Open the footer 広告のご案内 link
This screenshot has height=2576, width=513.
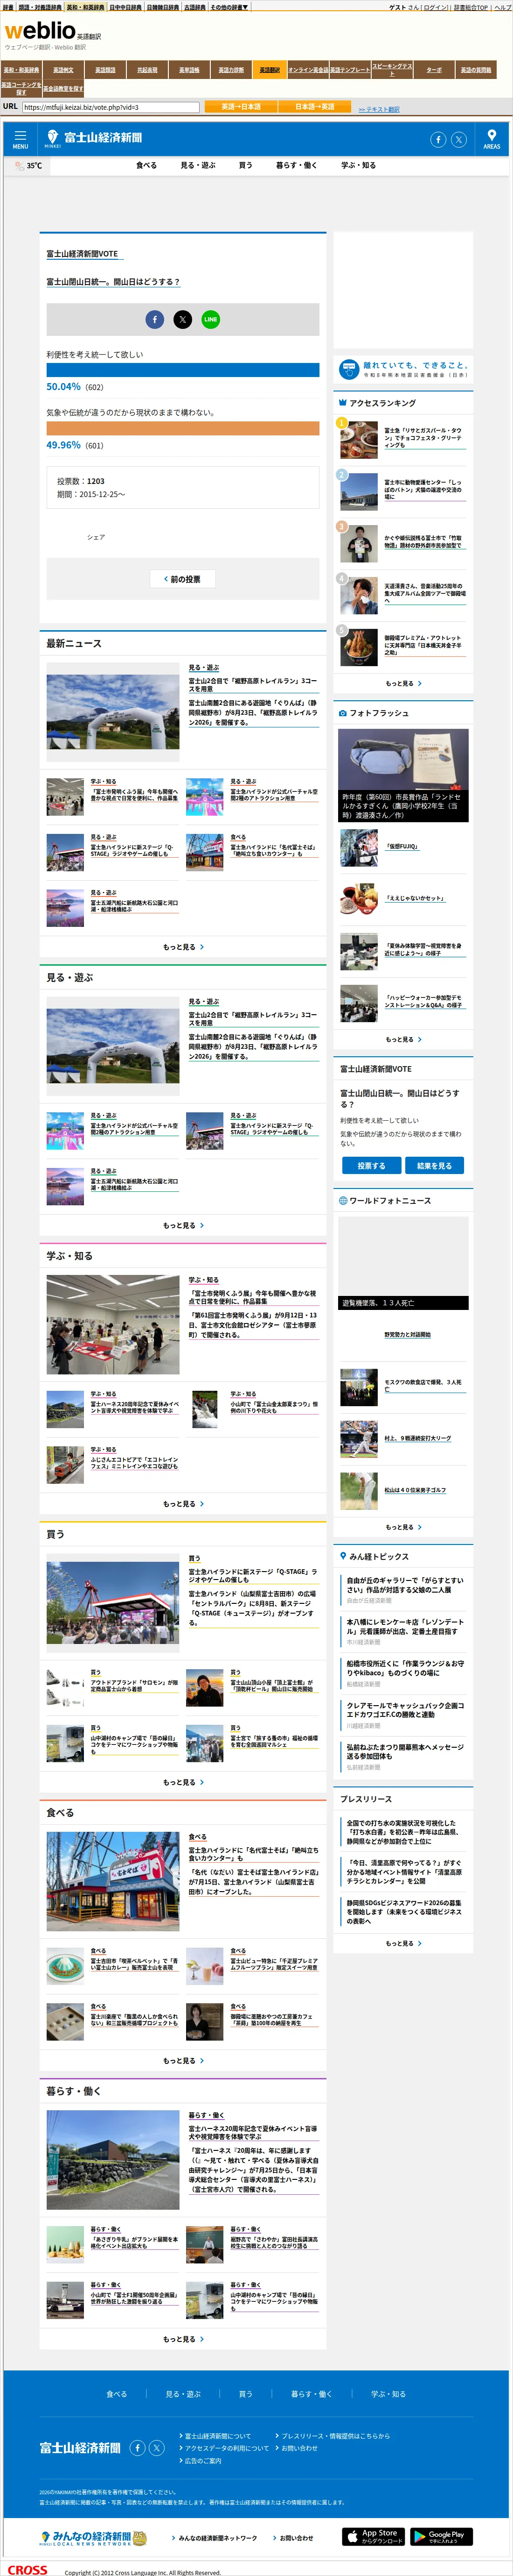[x=202, y=2461]
